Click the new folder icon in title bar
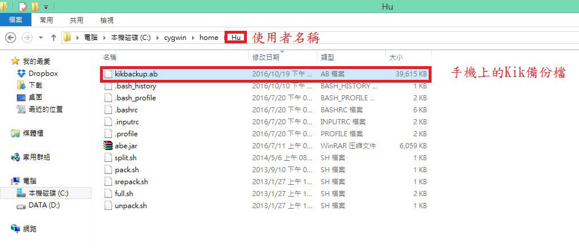Viewport: 579px width, 248px height. pyautogui.click(x=35, y=7)
